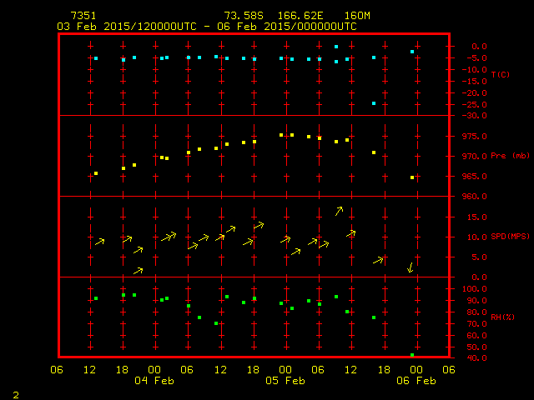Click the frame number 2 at bottom-left

(x=15, y=392)
